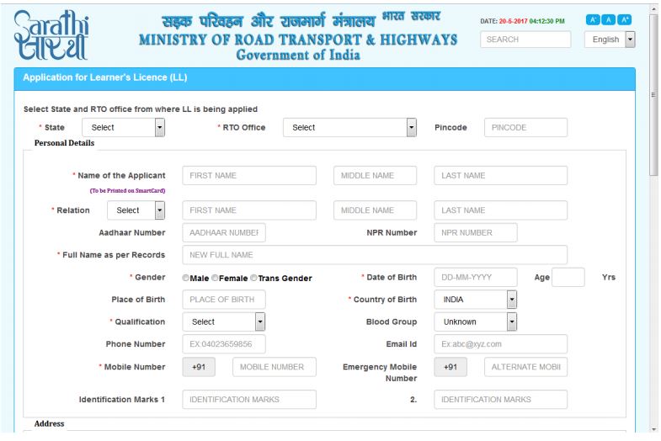Screen dimensions: 661x441
Task: Select the Trans Gender radio button
Action: pyautogui.click(x=253, y=278)
